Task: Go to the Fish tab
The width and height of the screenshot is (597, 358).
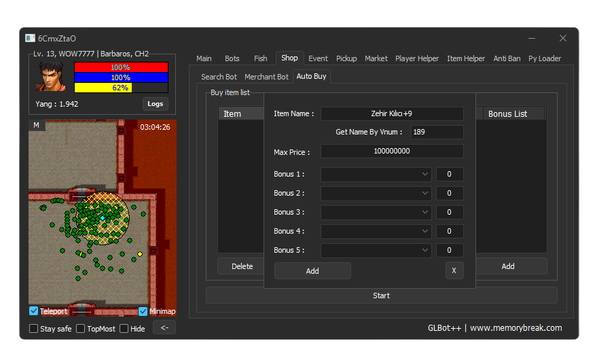Action: point(260,58)
